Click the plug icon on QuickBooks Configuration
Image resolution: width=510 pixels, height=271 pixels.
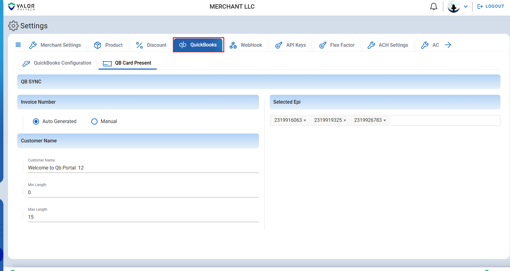pyautogui.click(x=26, y=63)
